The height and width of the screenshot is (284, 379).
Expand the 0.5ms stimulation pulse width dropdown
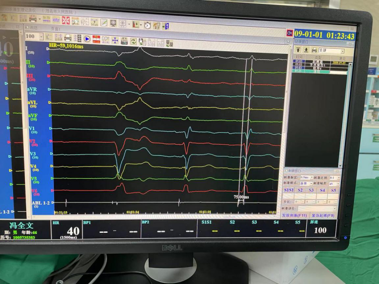pyautogui.click(x=311, y=177)
